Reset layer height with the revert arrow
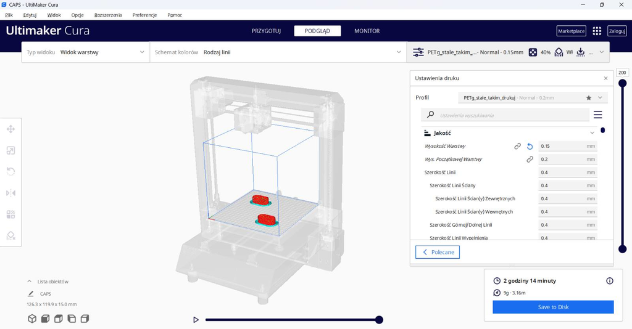The width and height of the screenshot is (632, 329). (x=530, y=147)
